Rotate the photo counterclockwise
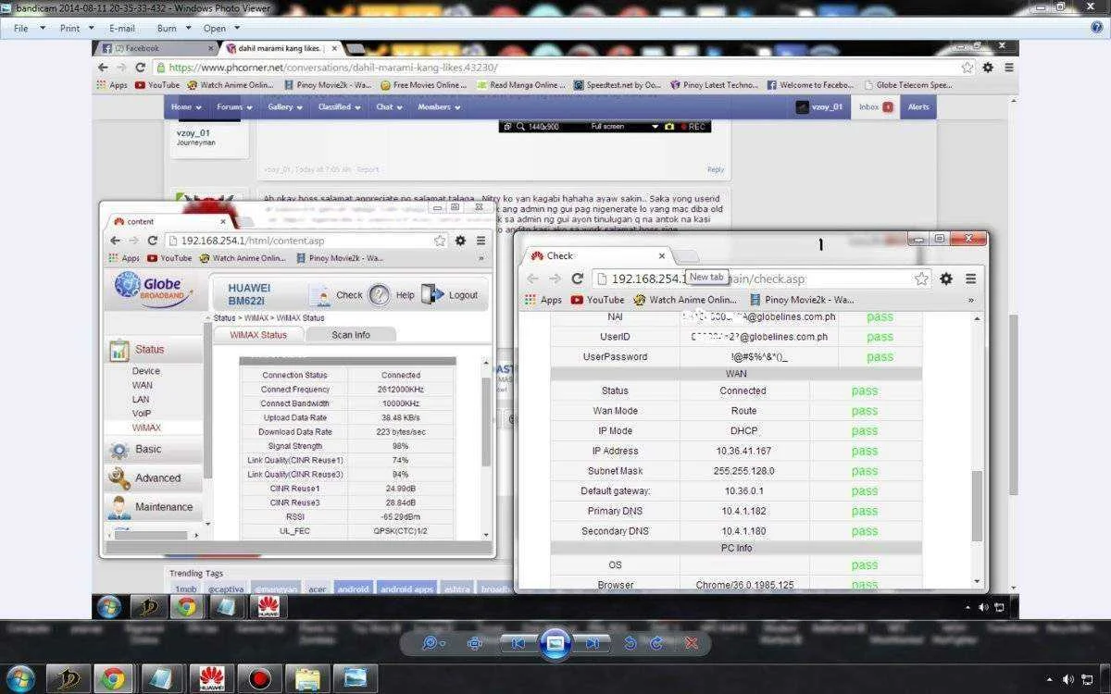The height and width of the screenshot is (694, 1111). pyautogui.click(x=630, y=643)
